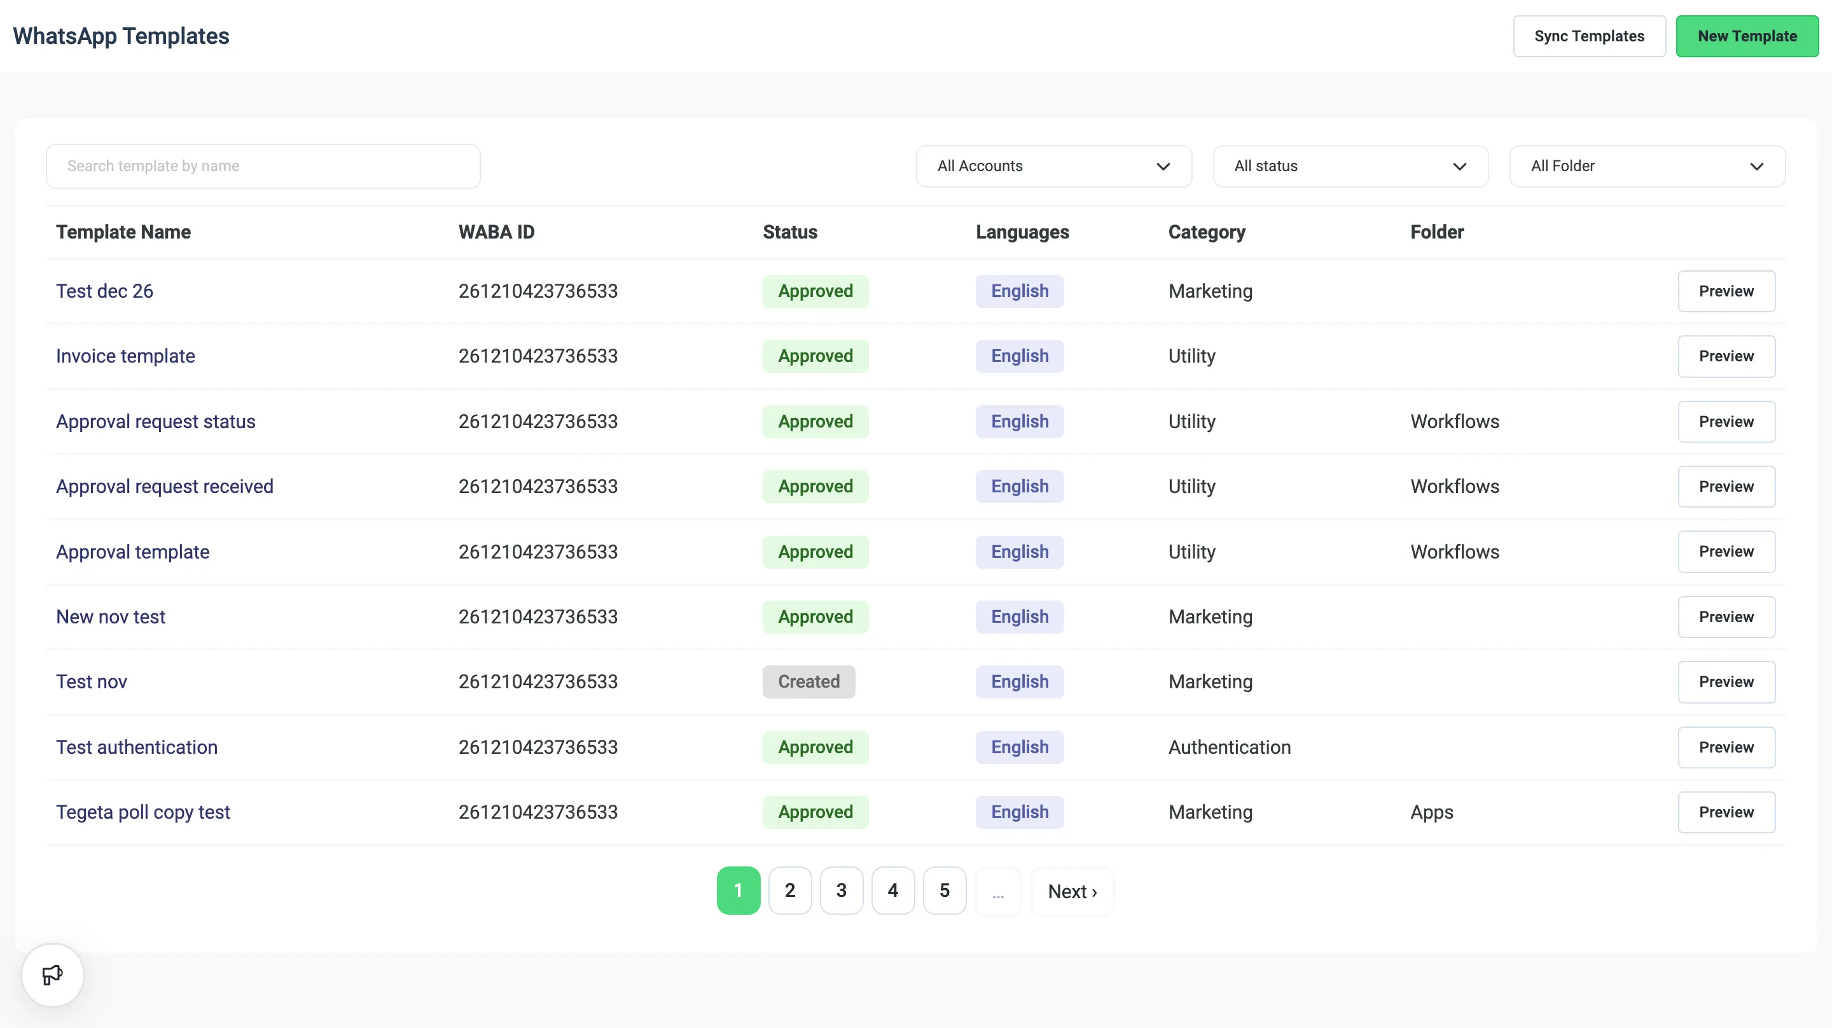Select page 1 in pagination

click(738, 890)
